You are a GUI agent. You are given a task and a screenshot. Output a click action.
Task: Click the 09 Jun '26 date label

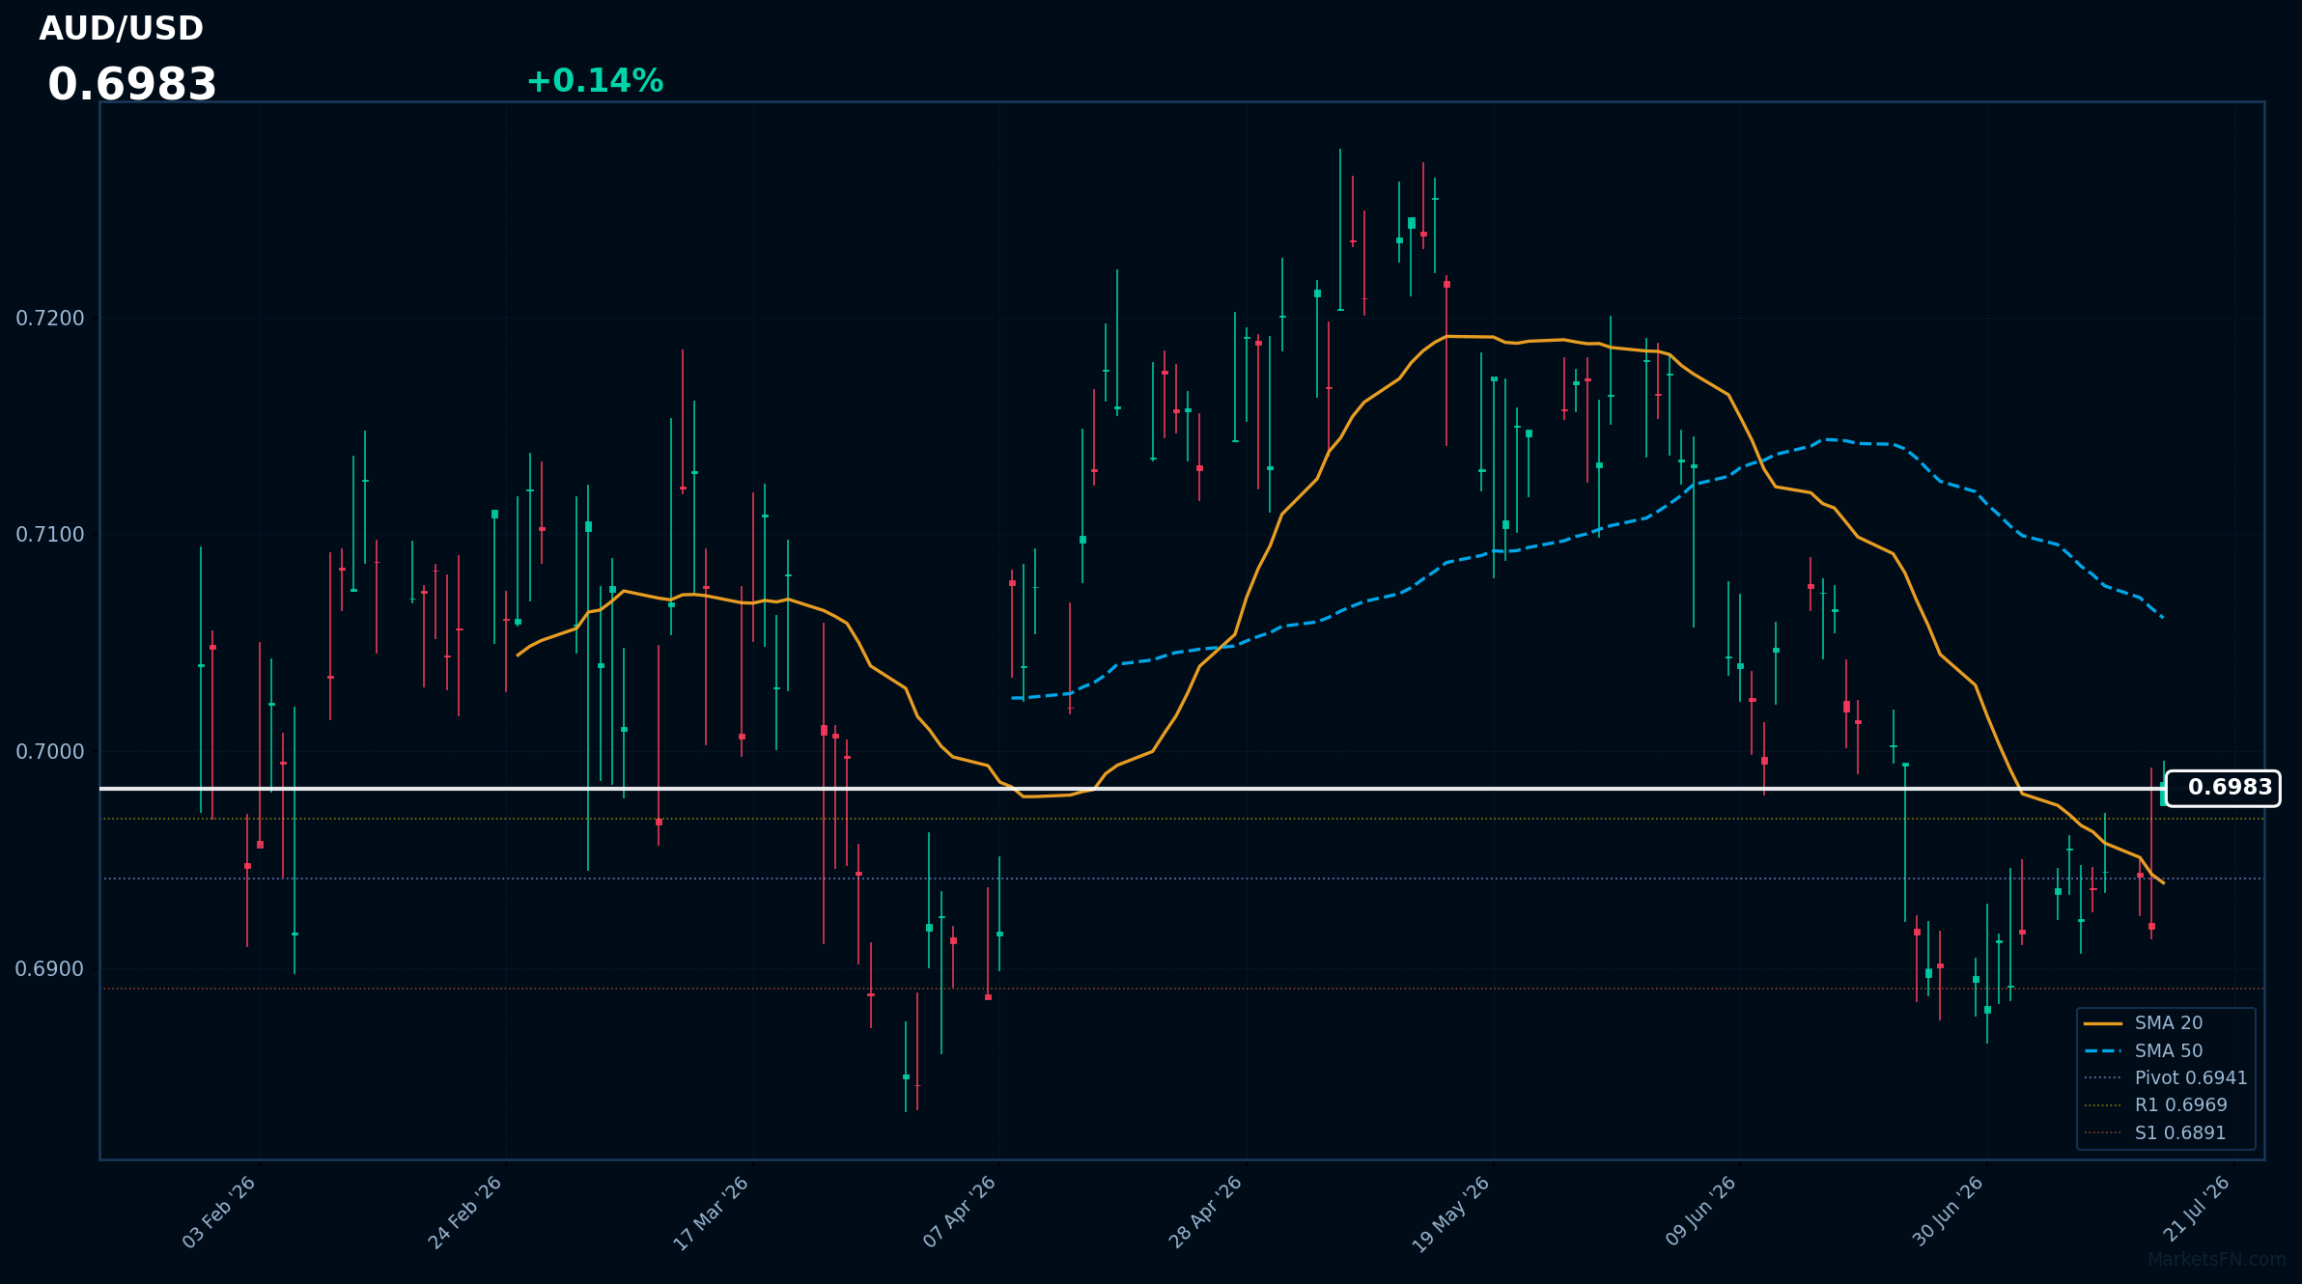[1700, 1212]
